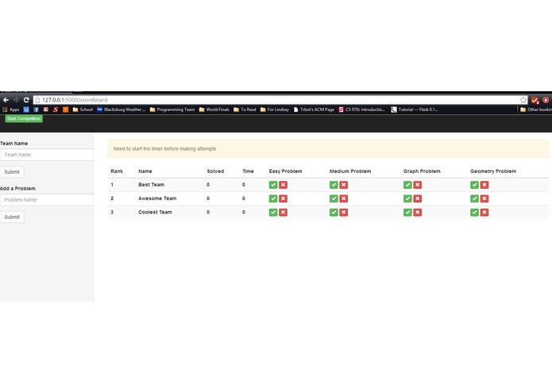
Task: Reload the page with the refresh icon
Action: point(26,100)
